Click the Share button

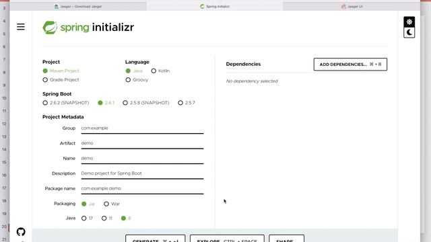(x=286, y=239)
